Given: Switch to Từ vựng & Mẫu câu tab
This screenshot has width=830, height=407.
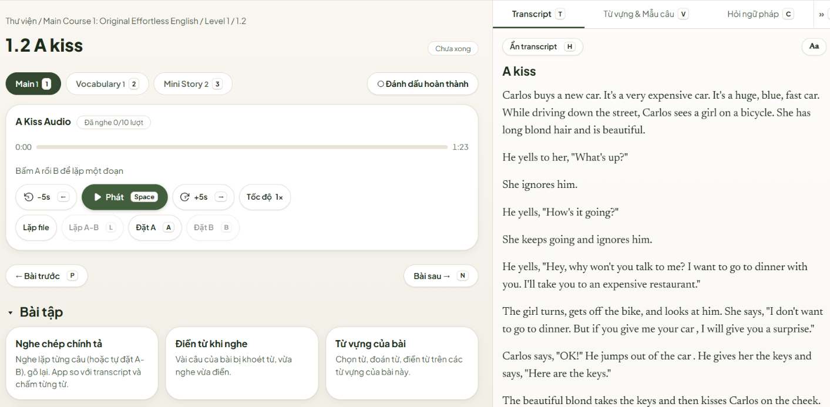Looking at the screenshot, I should point(646,14).
